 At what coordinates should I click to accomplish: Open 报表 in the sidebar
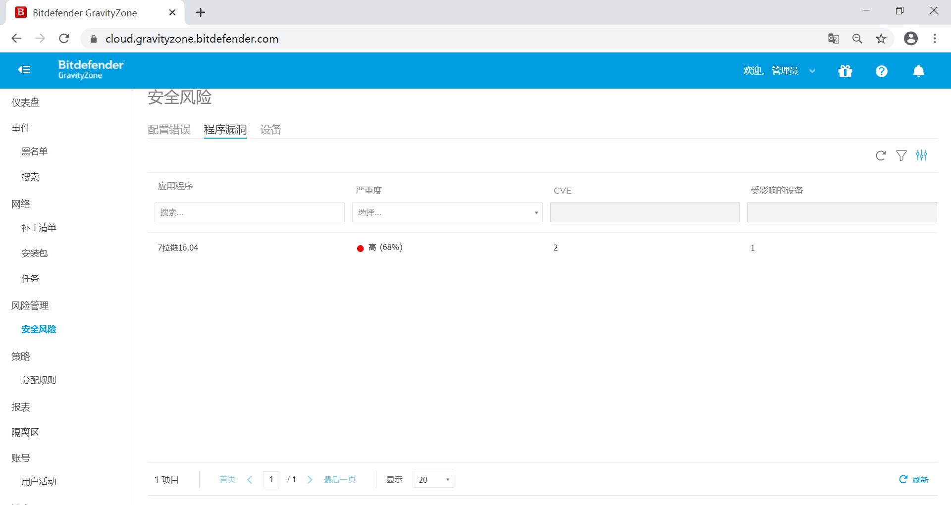(21, 407)
